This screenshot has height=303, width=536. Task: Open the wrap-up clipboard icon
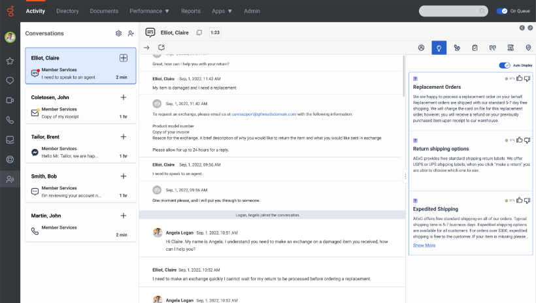tap(475, 48)
